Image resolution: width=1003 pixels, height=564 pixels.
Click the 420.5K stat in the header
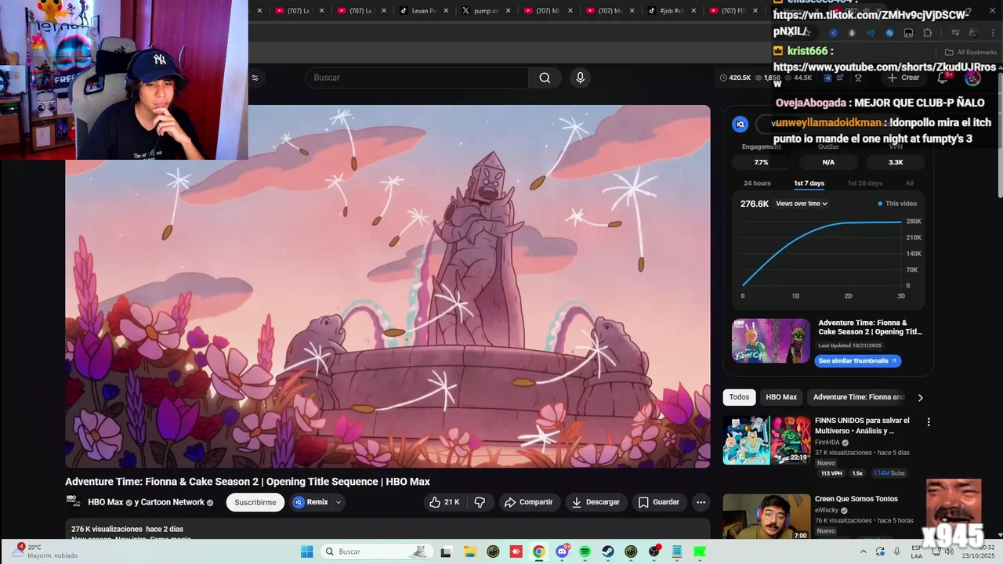[735, 78]
